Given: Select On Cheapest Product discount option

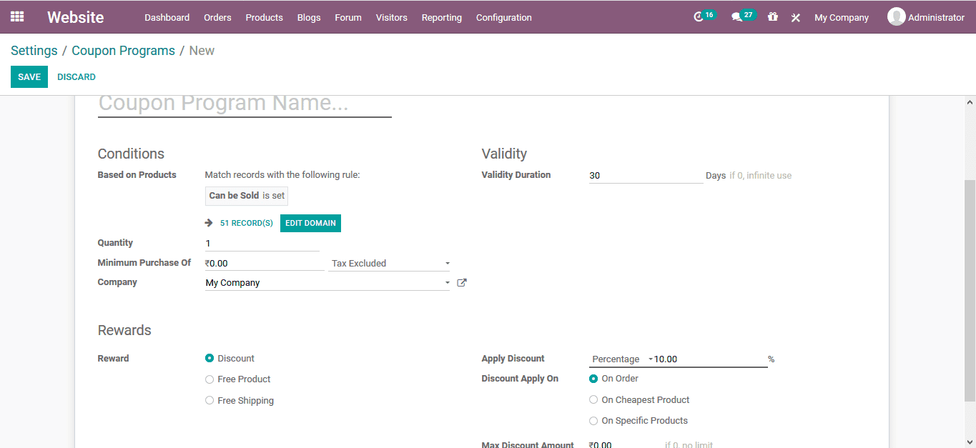Looking at the screenshot, I should [593, 399].
